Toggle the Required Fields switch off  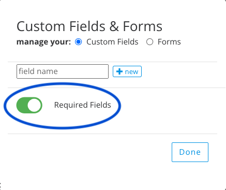29,105
